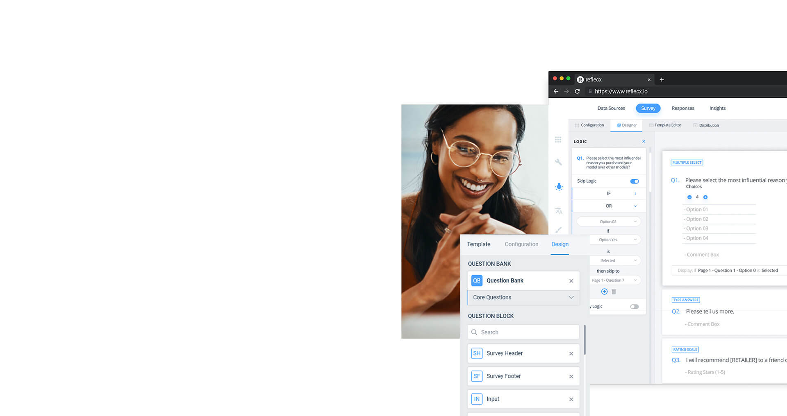Screen dimensions: 787x416
Task: Click the Display If logic summary row
Action: tap(729, 270)
